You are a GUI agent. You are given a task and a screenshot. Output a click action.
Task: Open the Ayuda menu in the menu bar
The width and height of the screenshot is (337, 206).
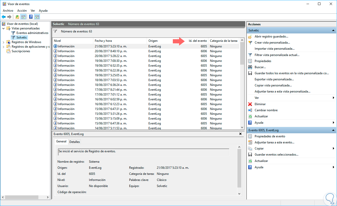click(x=43, y=11)
